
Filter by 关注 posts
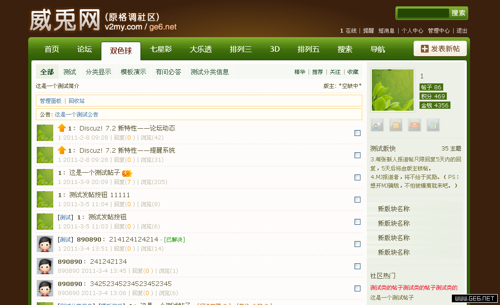coord(335,72)
